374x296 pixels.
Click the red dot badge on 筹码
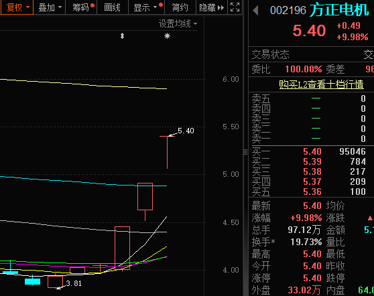coord(92,5)
